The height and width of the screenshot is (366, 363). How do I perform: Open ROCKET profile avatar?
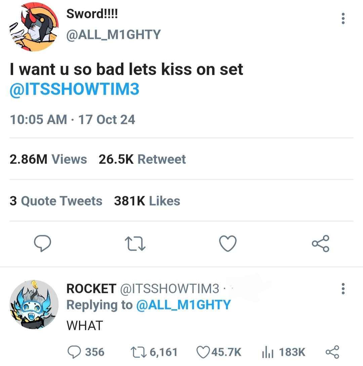tap(34, 304)
